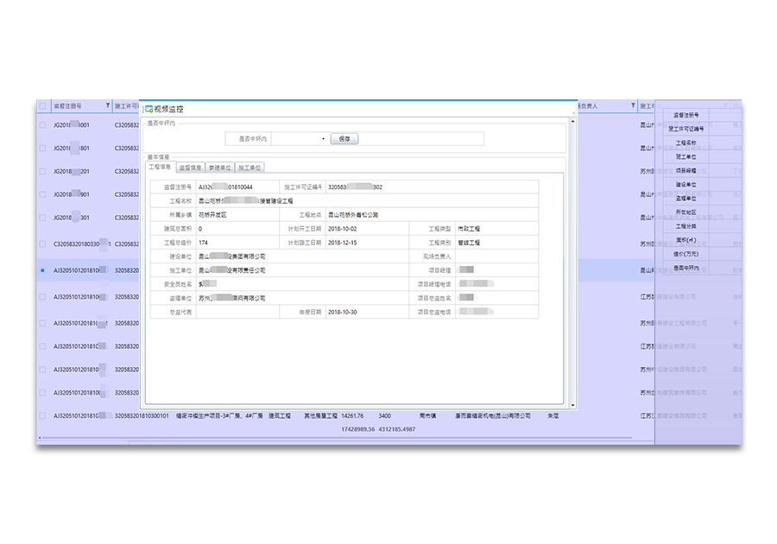Click 是否中环内 entry in right panel

coord(685,268)
